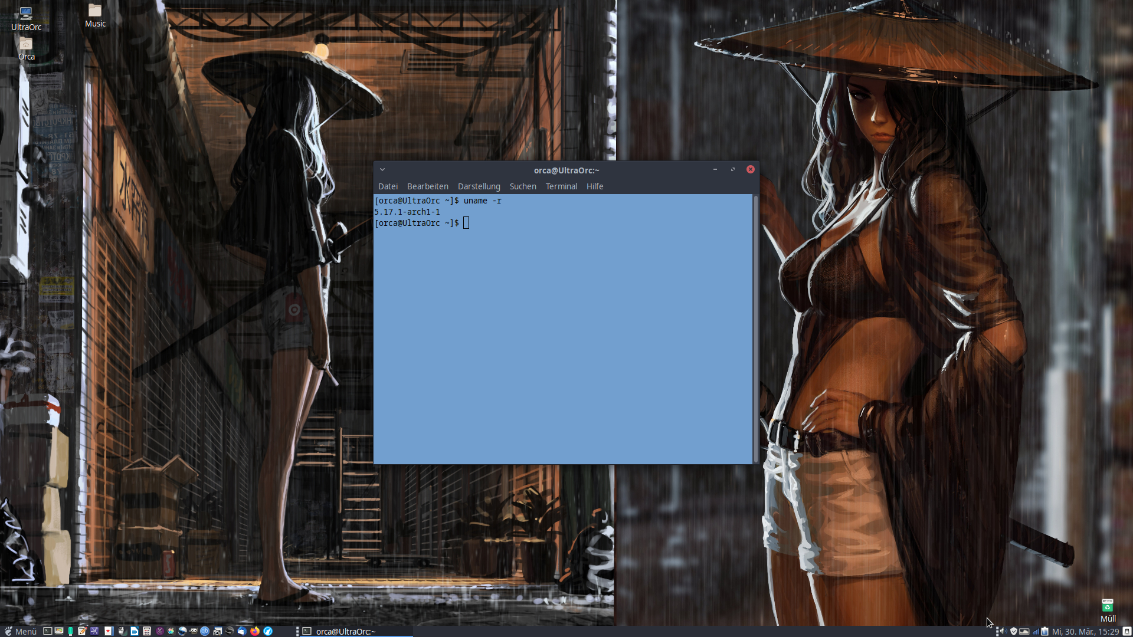Launch GIMP from the panel
The image size is (1133, 637).
[194, 631]
